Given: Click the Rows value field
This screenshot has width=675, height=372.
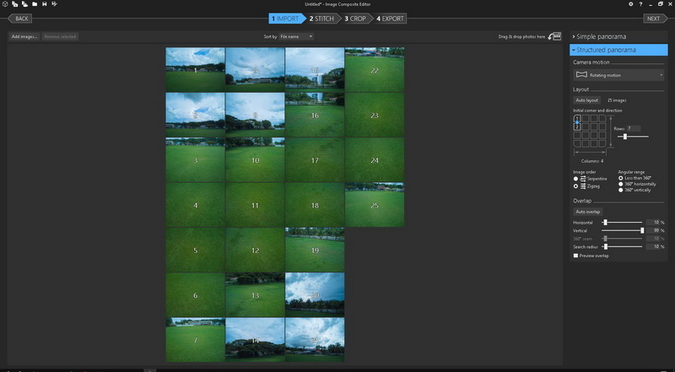Looking at the screenshot, I should [x=634, y=128].
